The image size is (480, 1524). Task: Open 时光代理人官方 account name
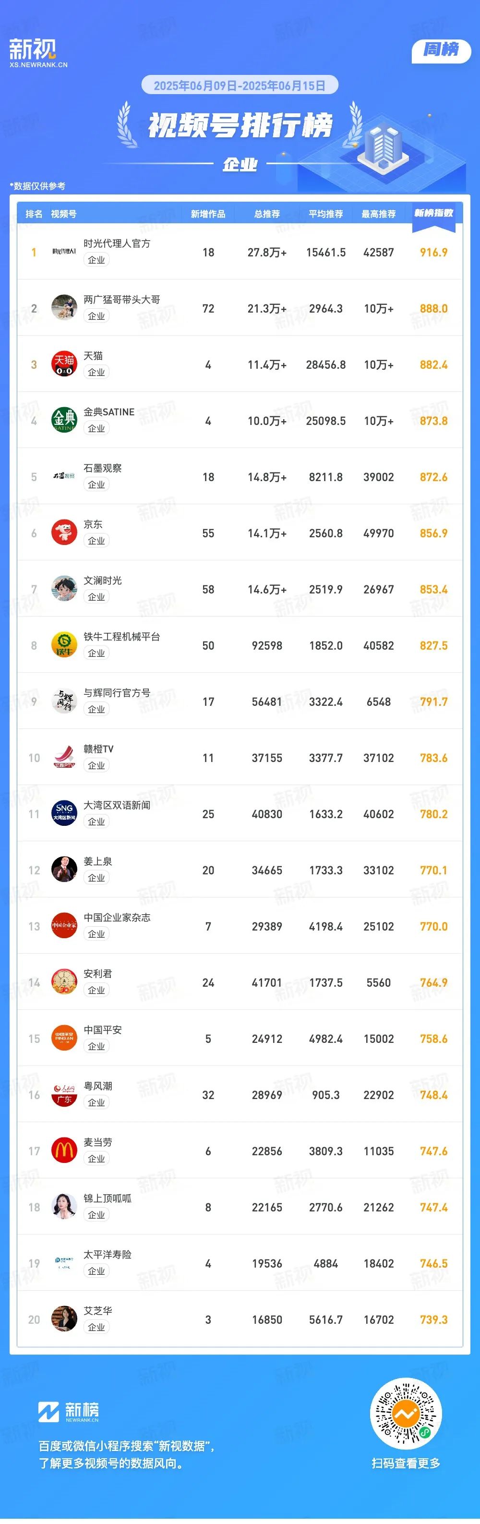pyautogui.click(x=117, y=243)
